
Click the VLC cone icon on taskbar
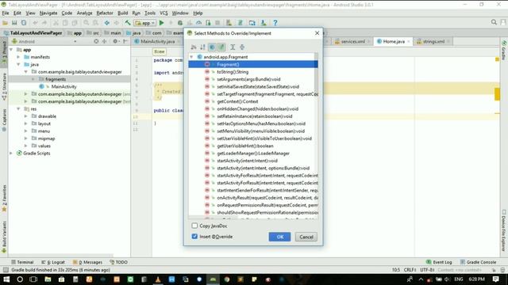[158, 279]
